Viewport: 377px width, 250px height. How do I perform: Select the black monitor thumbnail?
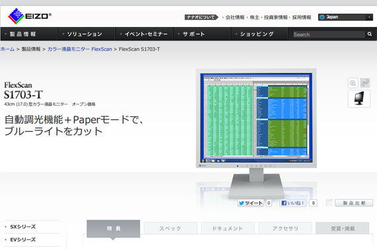359,98
